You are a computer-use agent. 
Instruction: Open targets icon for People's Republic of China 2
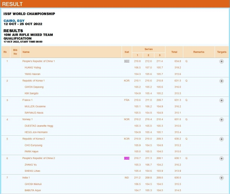(x=222, y=158)
